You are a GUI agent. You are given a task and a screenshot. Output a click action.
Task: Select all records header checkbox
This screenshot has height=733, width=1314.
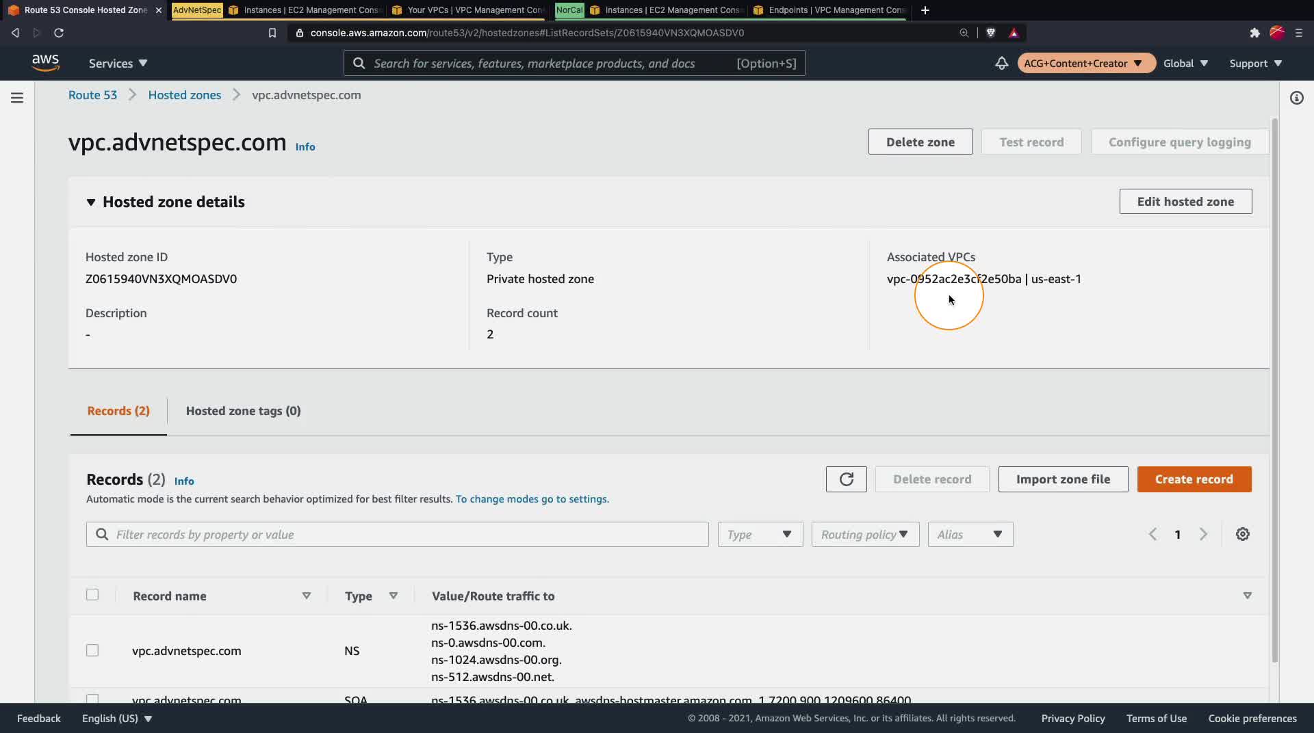92,595
